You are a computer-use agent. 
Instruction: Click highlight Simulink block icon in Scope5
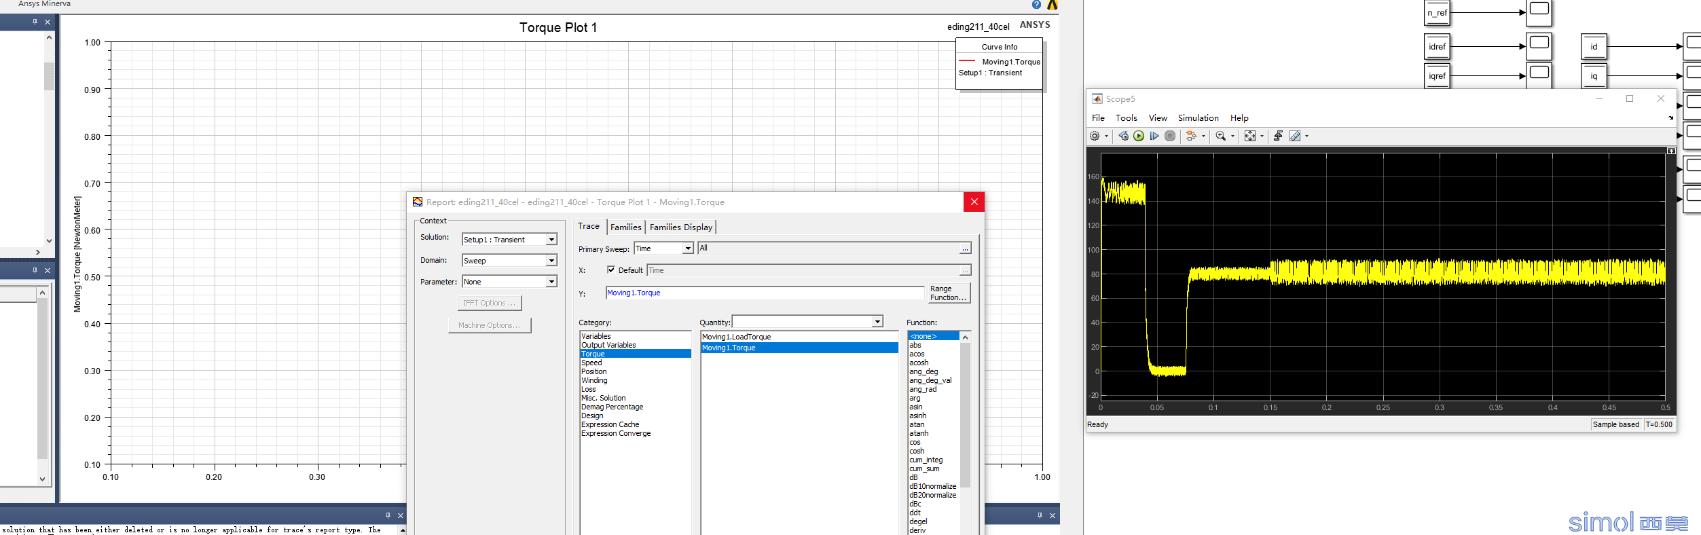point(1191,136)
